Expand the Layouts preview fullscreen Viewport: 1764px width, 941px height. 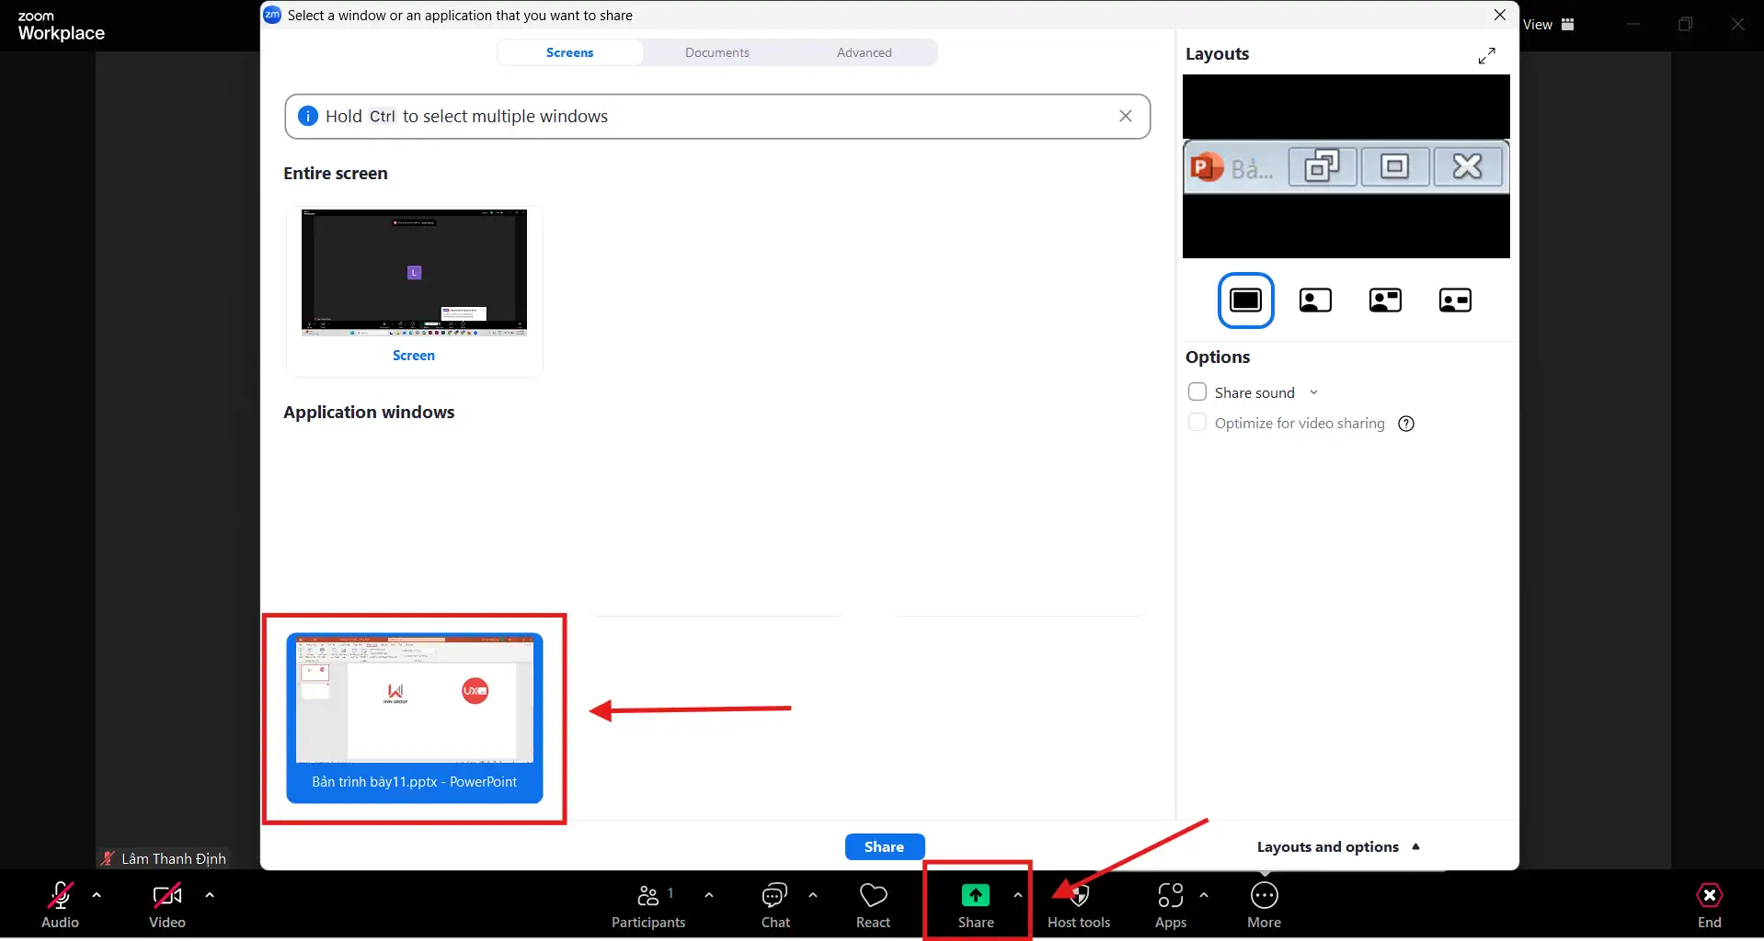(1485, 55)
